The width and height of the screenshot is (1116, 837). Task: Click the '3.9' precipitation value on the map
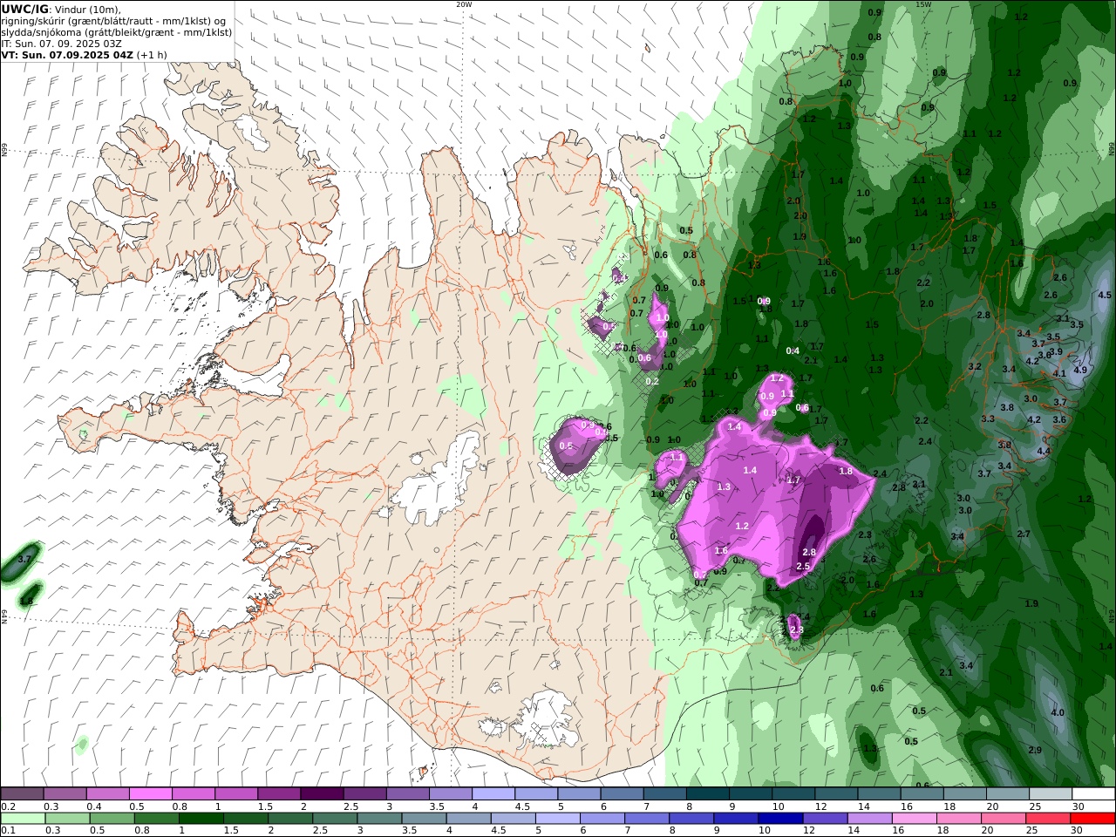pos(1056,351)
